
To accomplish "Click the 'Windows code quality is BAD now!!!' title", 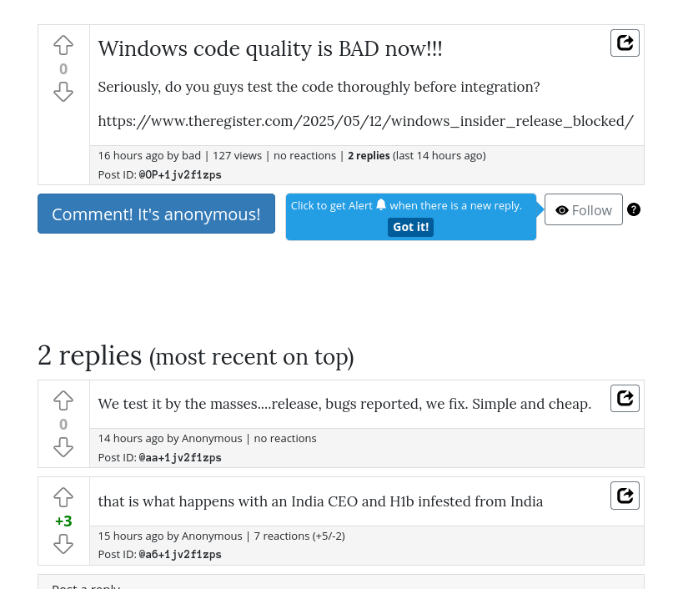I will pyautogui.click(x=270, y=48).
